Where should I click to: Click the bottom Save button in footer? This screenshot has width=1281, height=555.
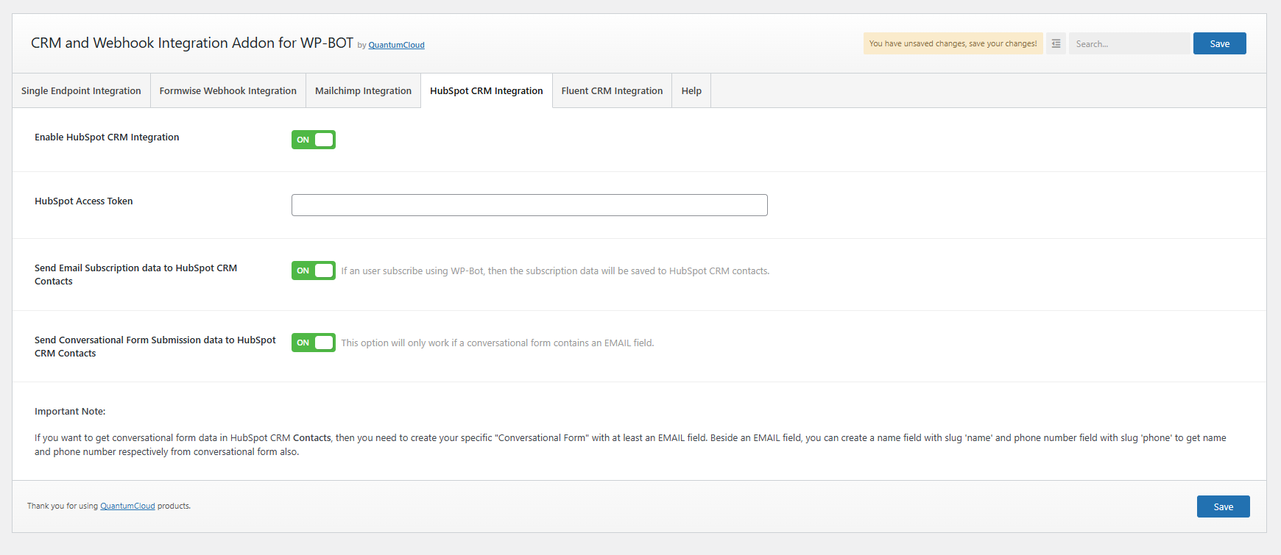[1223, 506]
